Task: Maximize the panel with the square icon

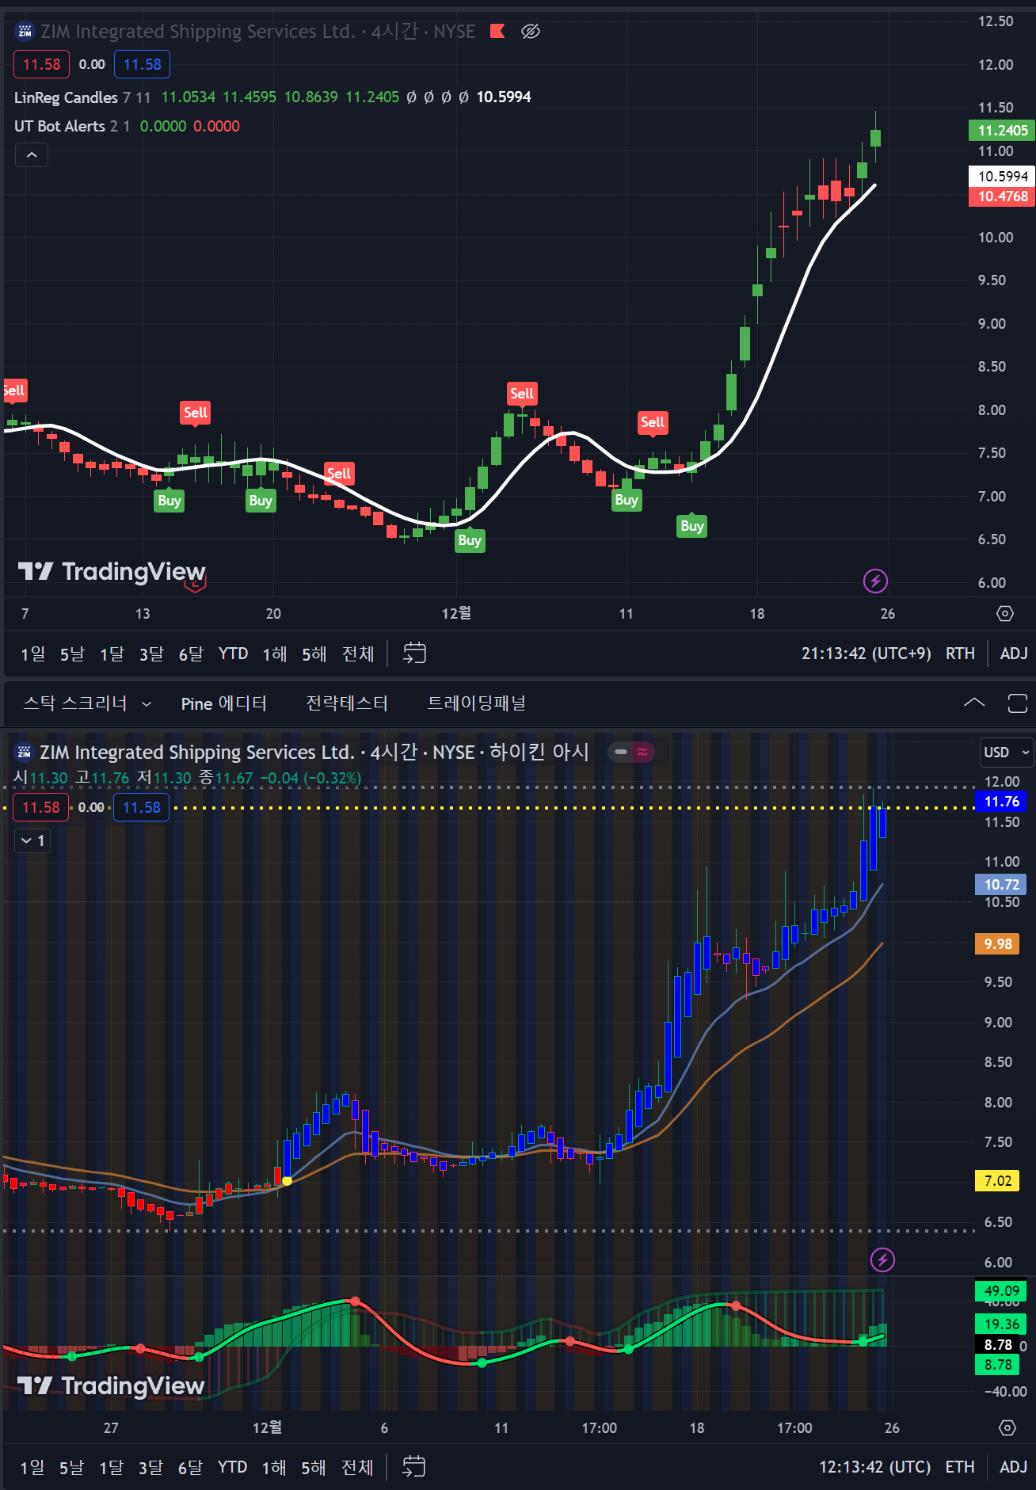Action: pyautogui.click(x=1017, y=703)
